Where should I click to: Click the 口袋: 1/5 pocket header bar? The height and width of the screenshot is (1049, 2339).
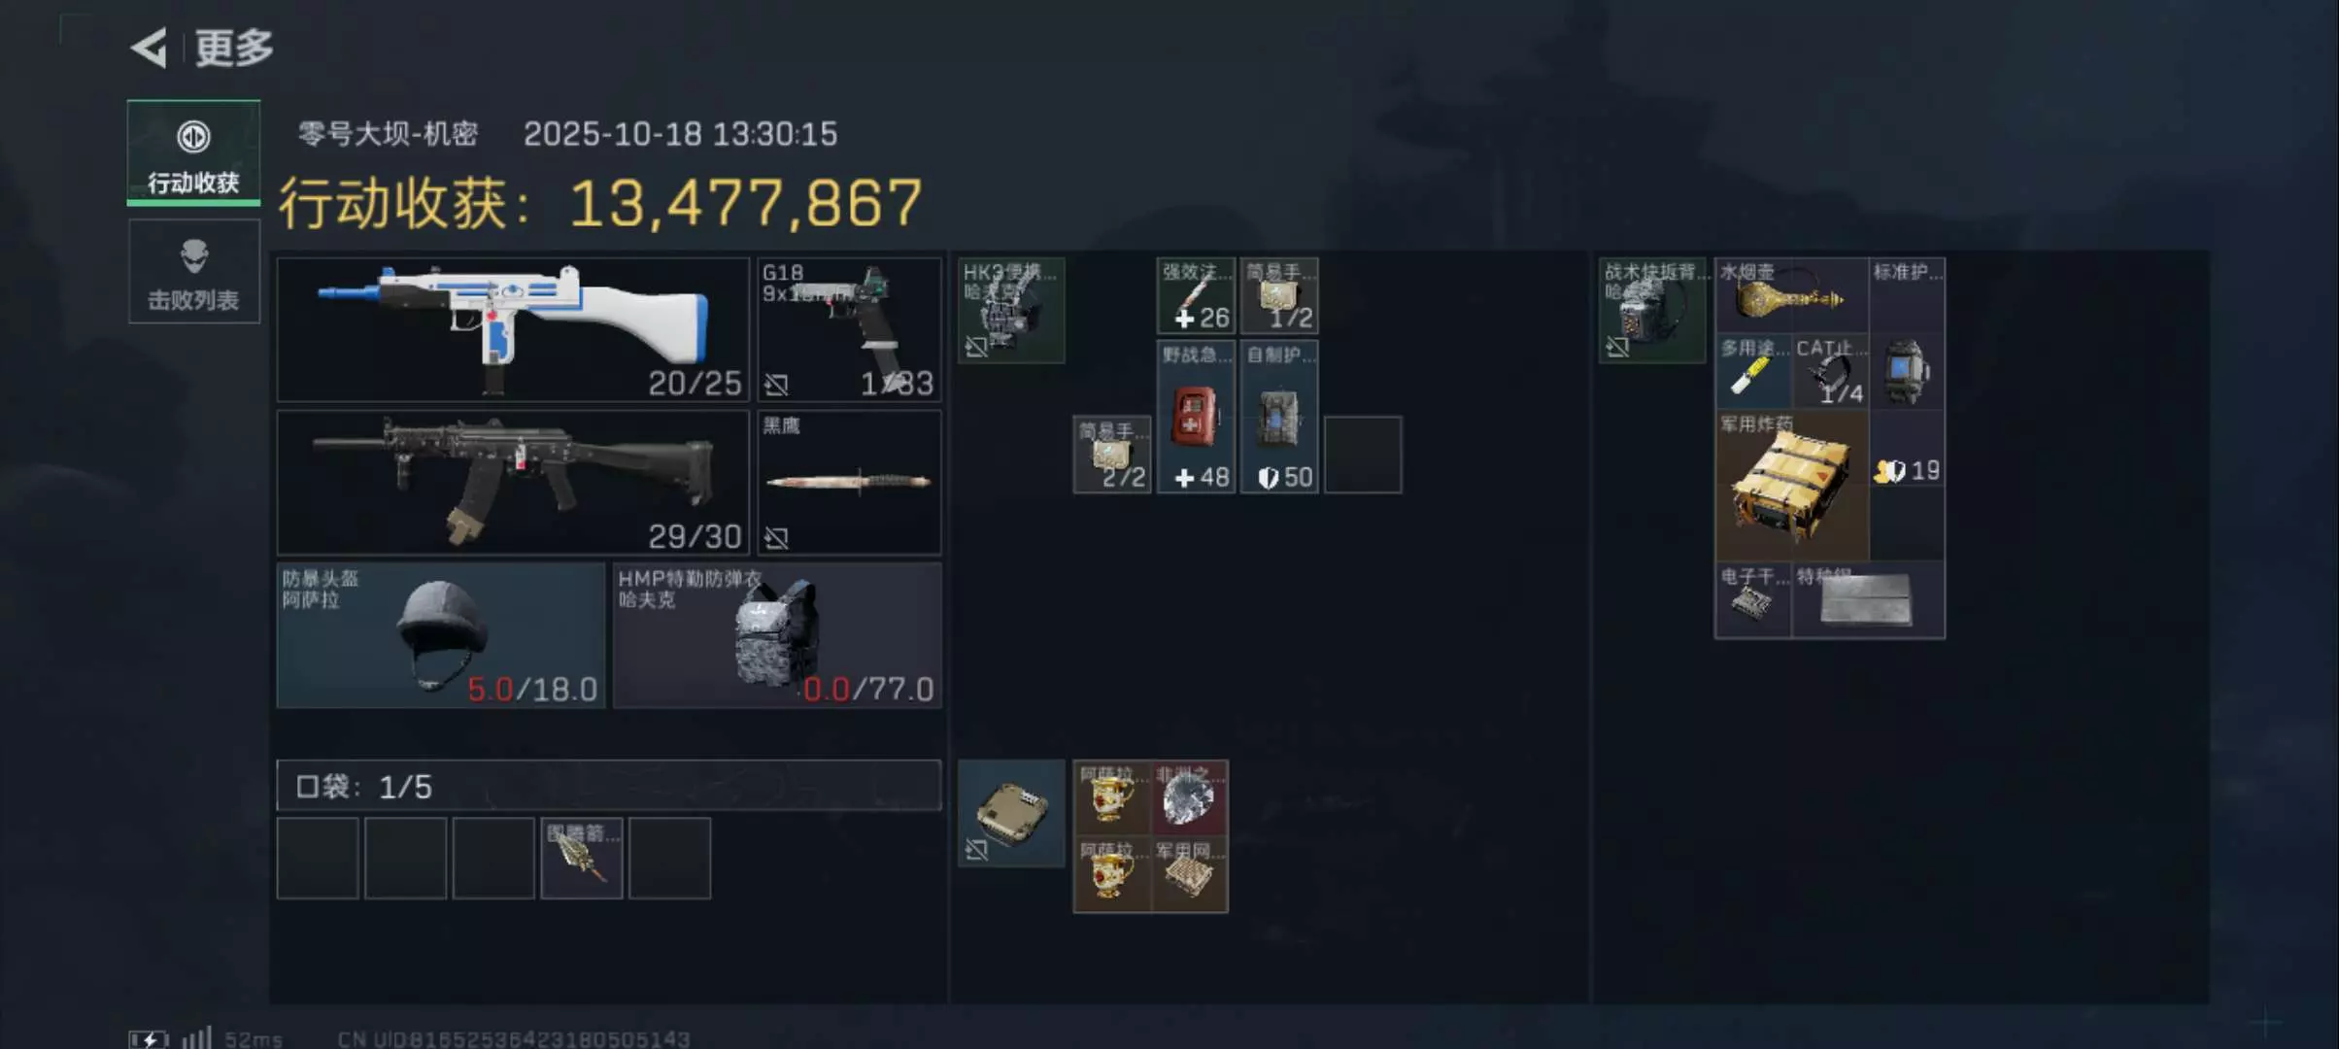click(x=609, y=786)
